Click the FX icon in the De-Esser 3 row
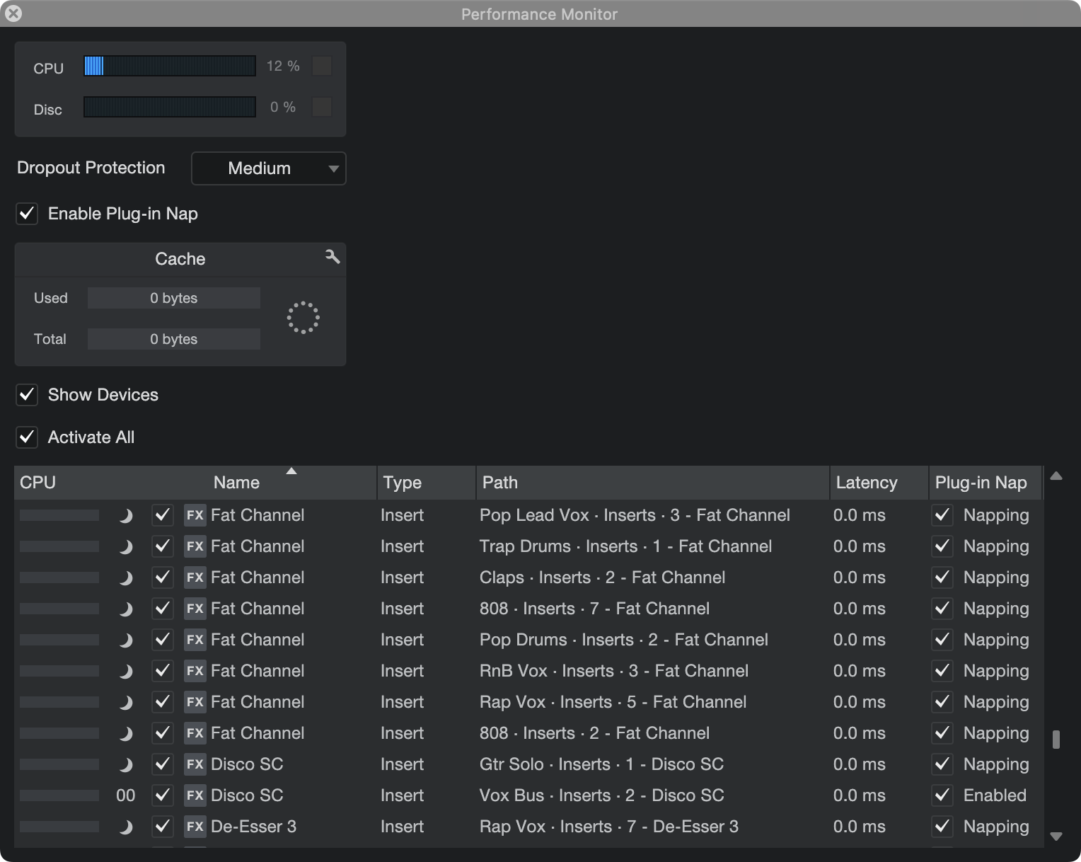This screenshot has height=862, width=1081. (x=195, y=827)
